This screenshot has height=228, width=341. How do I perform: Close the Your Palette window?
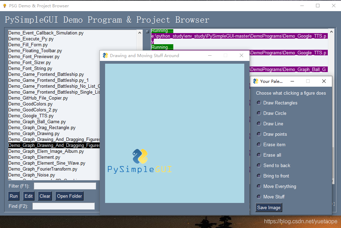324,81
